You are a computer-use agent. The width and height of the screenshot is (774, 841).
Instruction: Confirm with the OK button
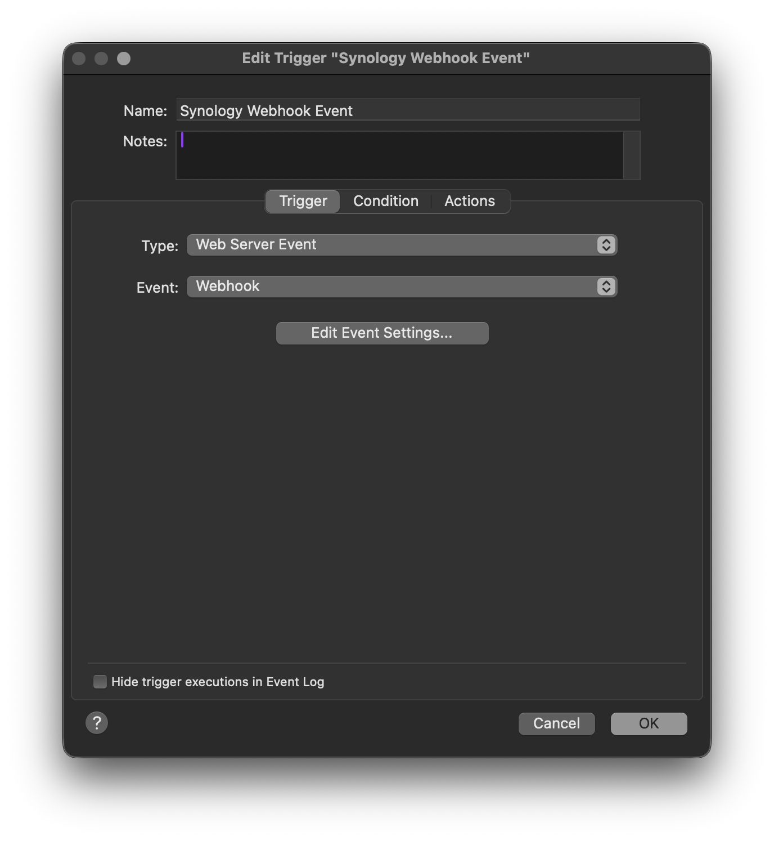tap(649, 723)
